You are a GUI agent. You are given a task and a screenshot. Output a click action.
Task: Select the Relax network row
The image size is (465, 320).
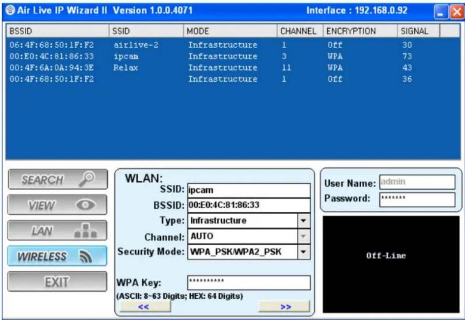[x=233, y=68]
